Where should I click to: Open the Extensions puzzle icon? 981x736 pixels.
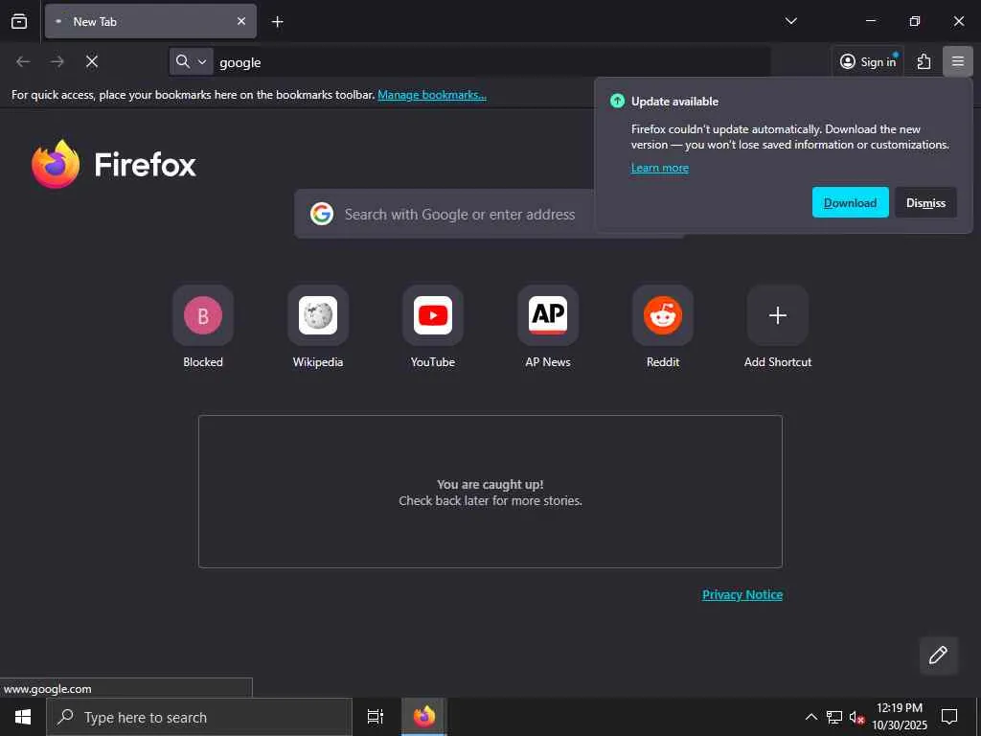pos(924,61)
